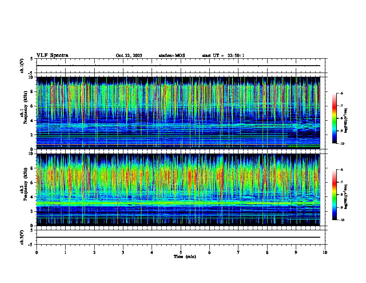
Task: Click time axis tick label "0"
Action: [37, 252]
